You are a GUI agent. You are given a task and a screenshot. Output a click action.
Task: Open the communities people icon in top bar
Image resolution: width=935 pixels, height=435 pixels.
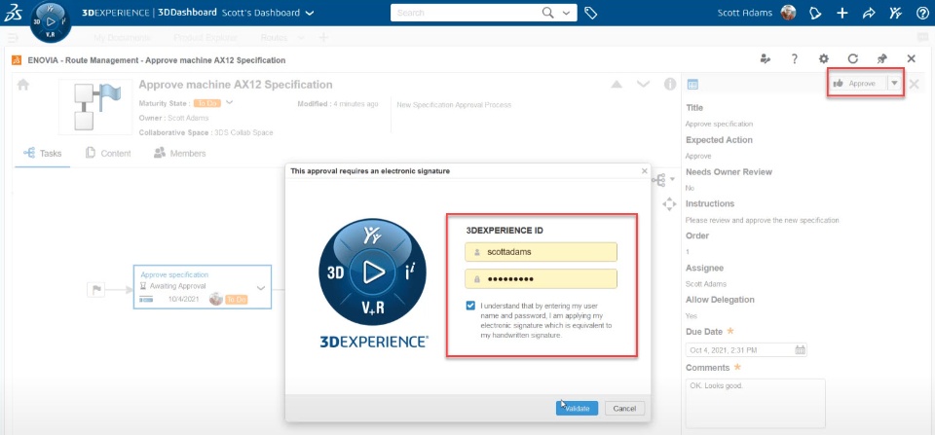pyautogui.click(x=895, y=13)
